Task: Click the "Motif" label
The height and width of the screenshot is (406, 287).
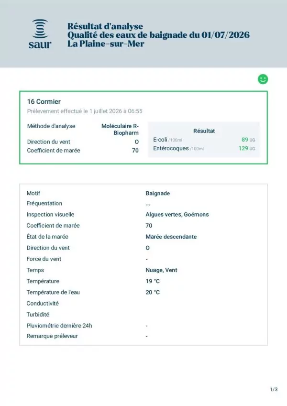Action: pyautogui.click(x=33, y=193)
